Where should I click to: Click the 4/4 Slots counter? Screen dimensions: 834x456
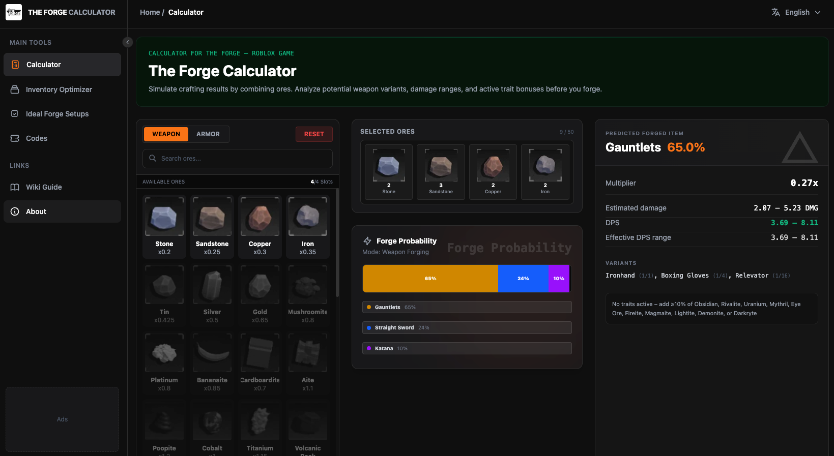[x=322, y=181]
